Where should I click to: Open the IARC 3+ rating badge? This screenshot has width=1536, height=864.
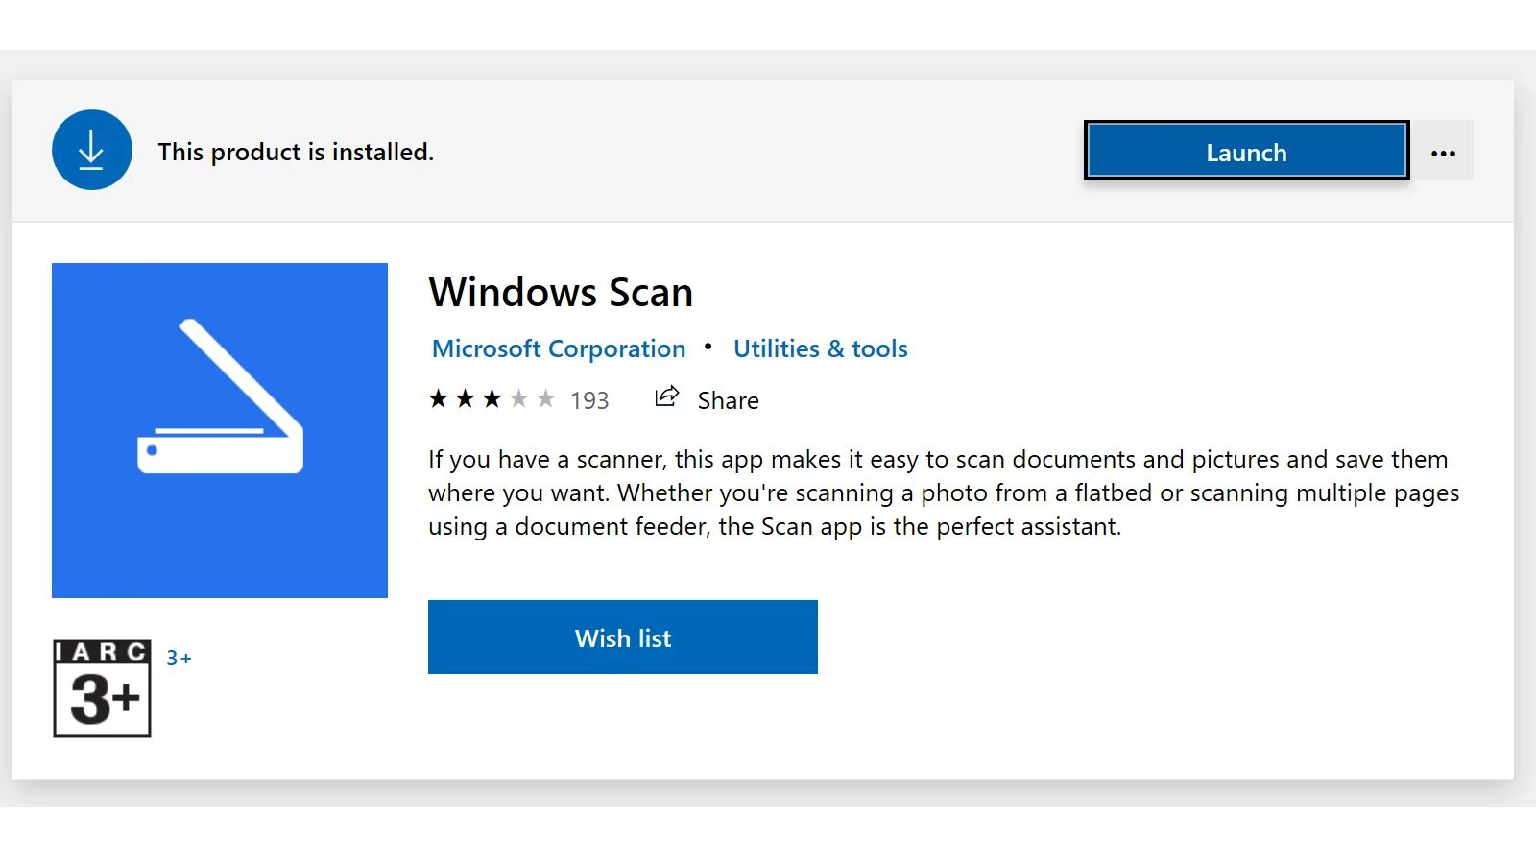(x=103, y=688)
